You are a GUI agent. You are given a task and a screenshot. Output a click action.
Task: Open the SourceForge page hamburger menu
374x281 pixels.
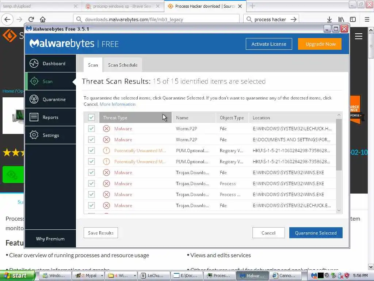pos(359,36)
